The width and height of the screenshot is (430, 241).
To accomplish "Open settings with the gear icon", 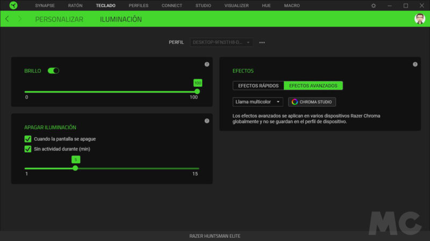I will [374, 5].
